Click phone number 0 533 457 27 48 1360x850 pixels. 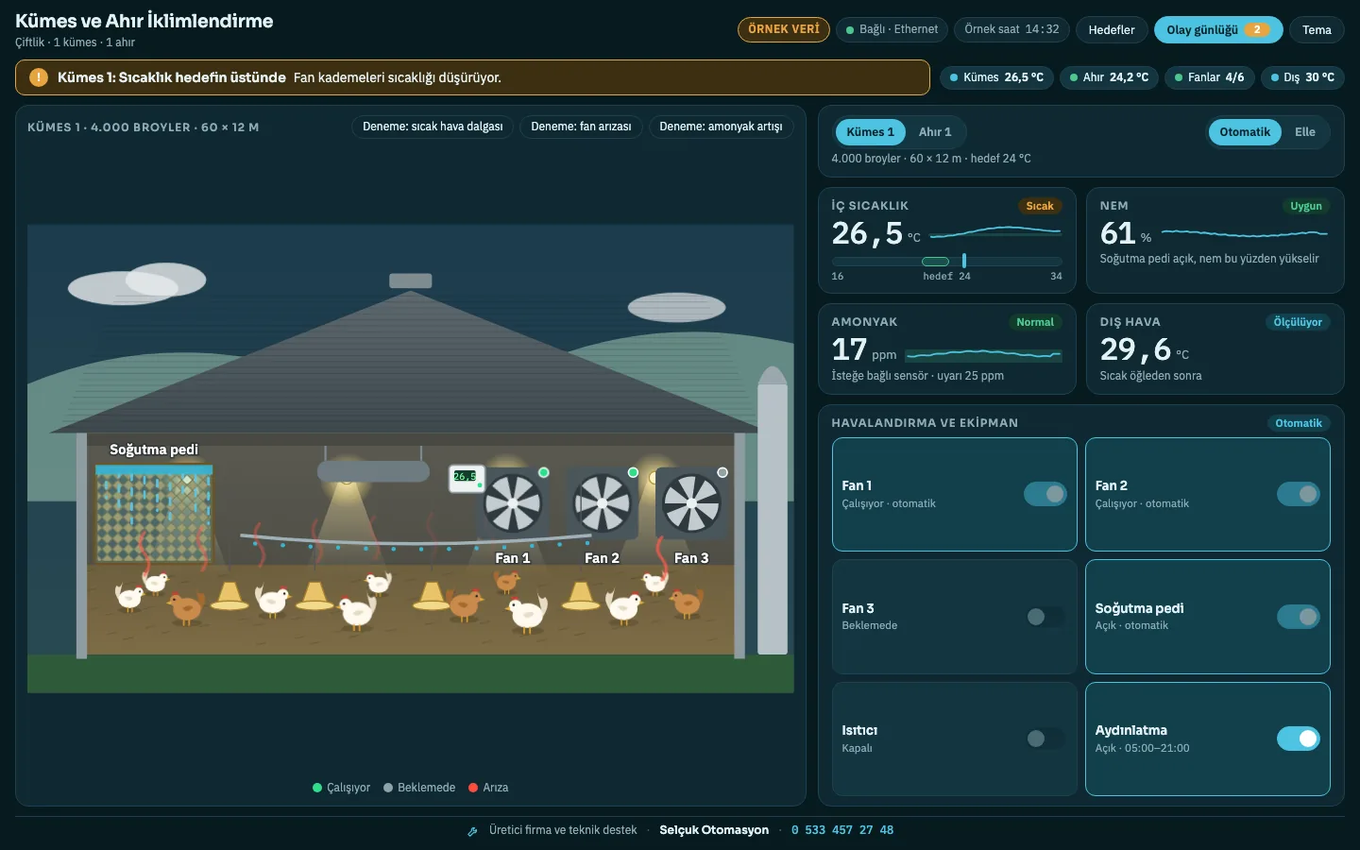[x=842, y=830]
